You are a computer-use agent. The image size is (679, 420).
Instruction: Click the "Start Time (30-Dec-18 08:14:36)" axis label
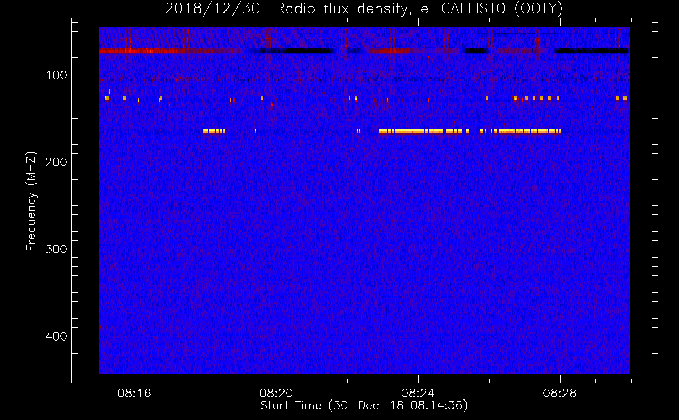point(364,406)
